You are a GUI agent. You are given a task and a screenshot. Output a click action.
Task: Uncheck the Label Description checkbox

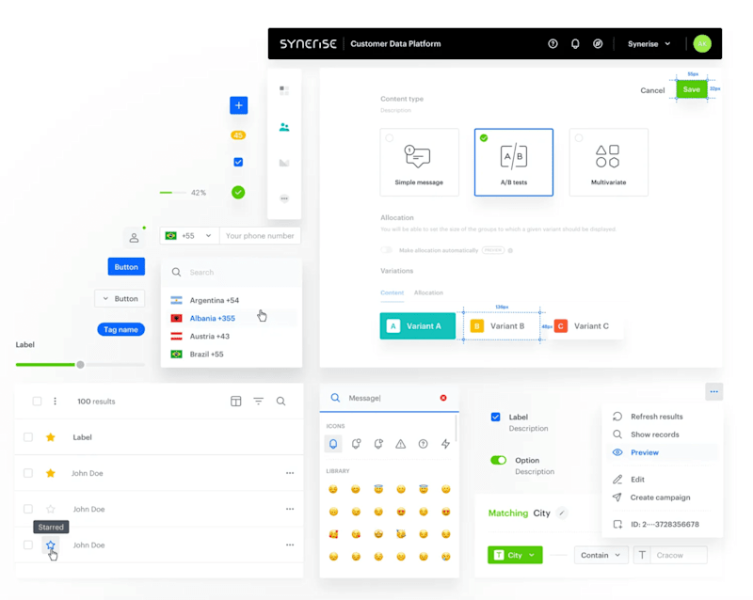496,417
